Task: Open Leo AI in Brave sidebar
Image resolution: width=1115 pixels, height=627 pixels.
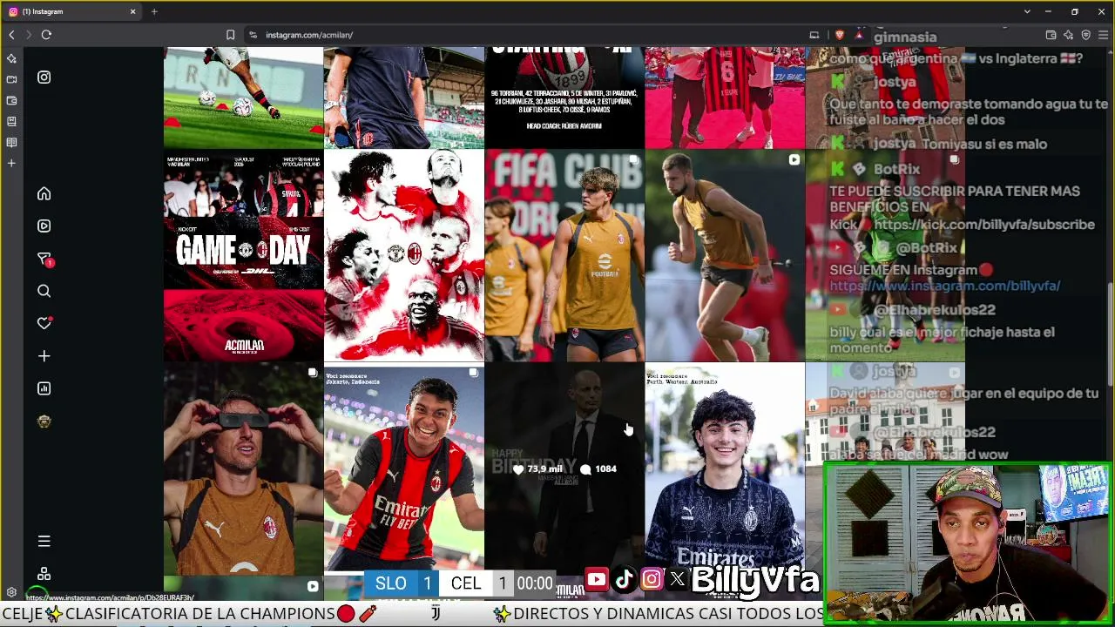Action: (x=11, y=58)
